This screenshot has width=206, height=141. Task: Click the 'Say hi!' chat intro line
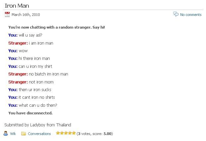pos(57,27)
